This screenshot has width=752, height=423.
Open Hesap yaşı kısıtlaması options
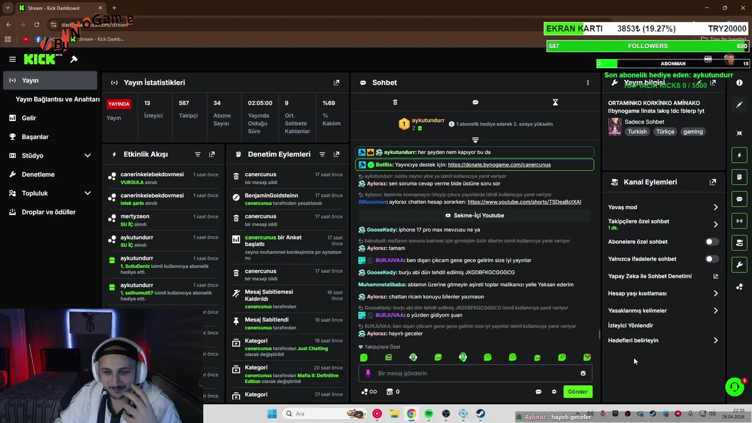[663, 293]
